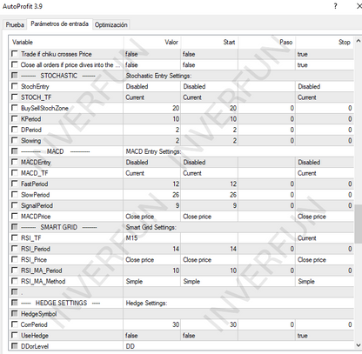Go to the Optimización tab
The width and height of the screenshot is (362, 354).
(111, 24)
